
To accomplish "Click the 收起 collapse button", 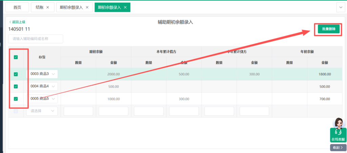I will 338,148.
